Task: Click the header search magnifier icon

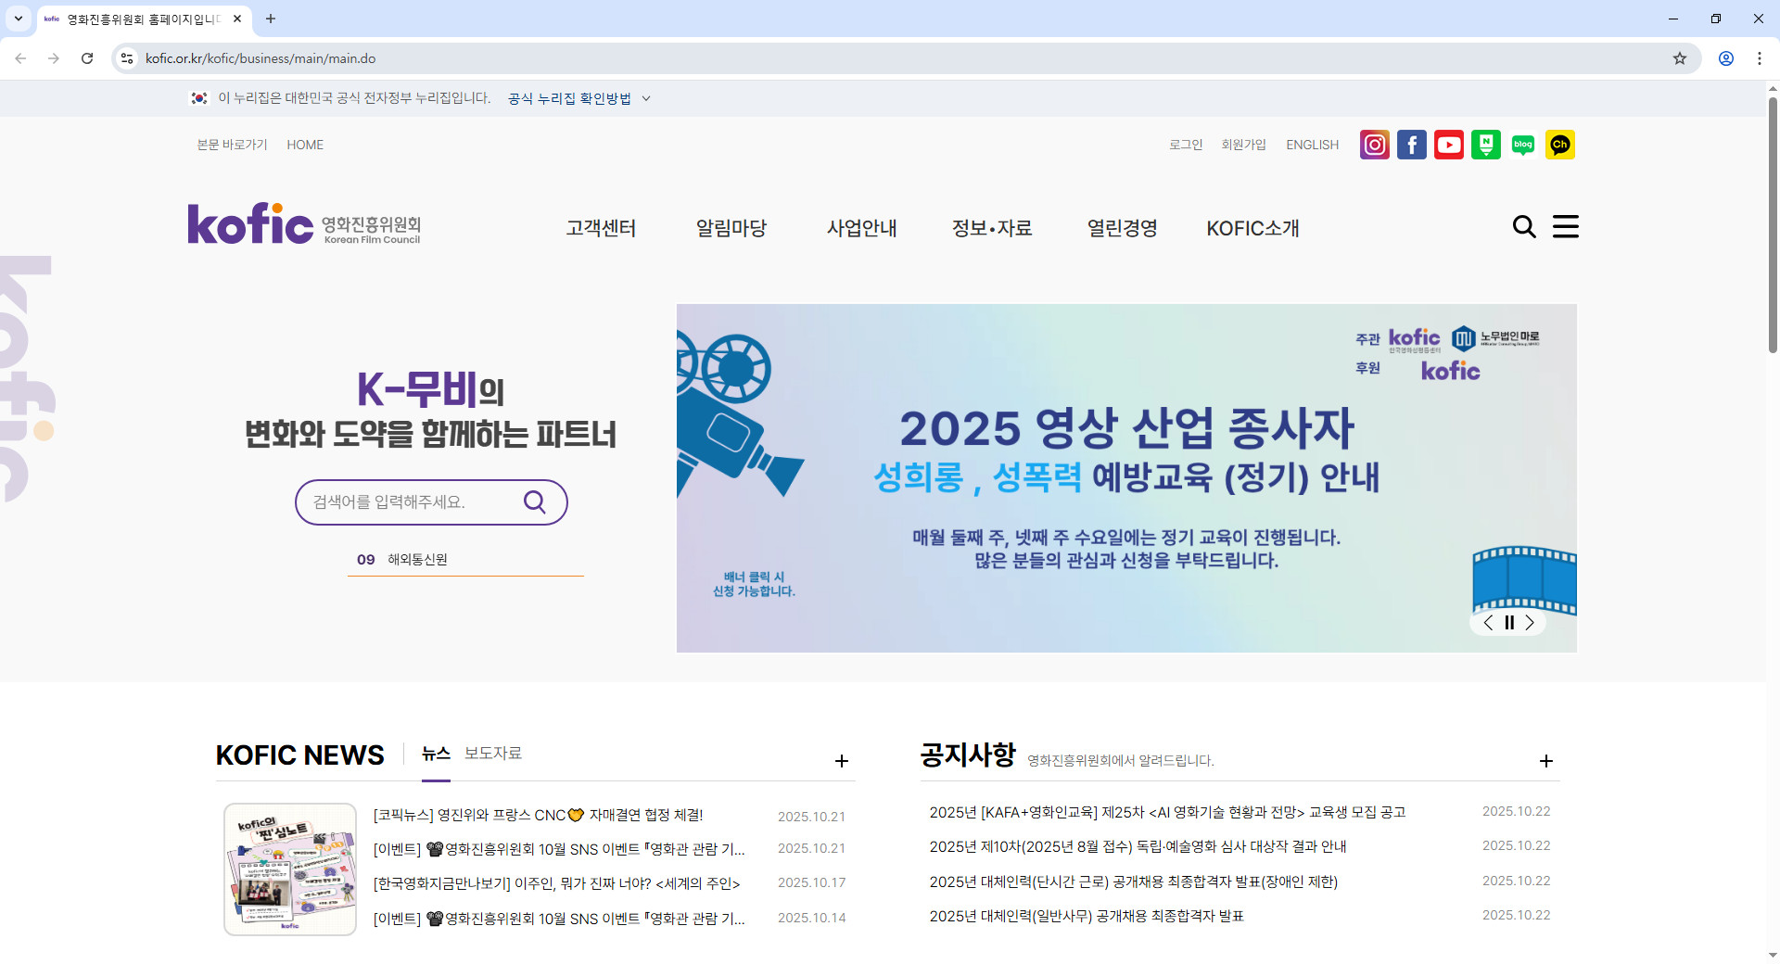Action: pyautogui.click(x=1523, y=227)
